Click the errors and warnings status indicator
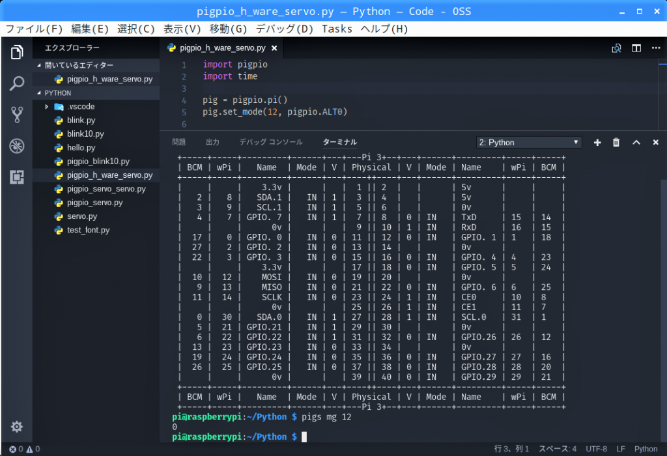The image size is (667, 456). tap(25, 449)
